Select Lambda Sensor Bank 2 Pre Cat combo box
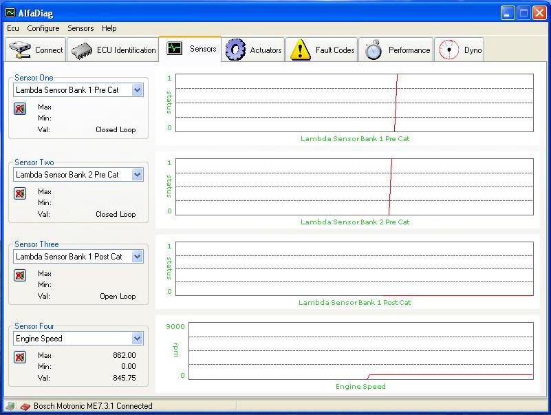Viewport: 551px width, 415px height. 78,175
